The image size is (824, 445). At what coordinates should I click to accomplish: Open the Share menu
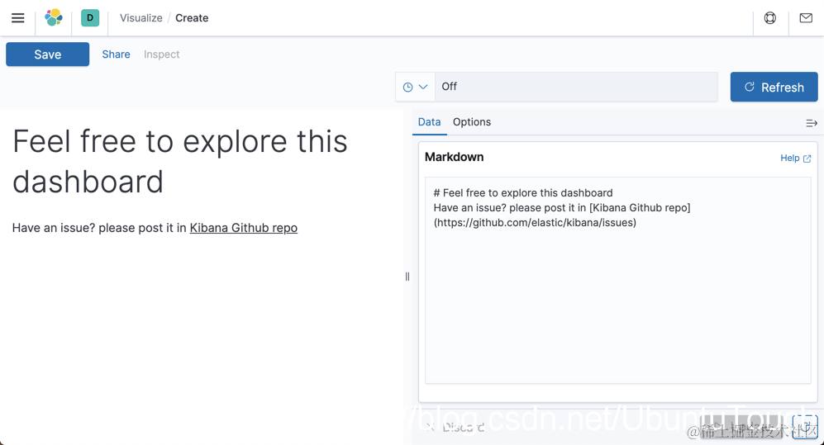coord(117,54)
